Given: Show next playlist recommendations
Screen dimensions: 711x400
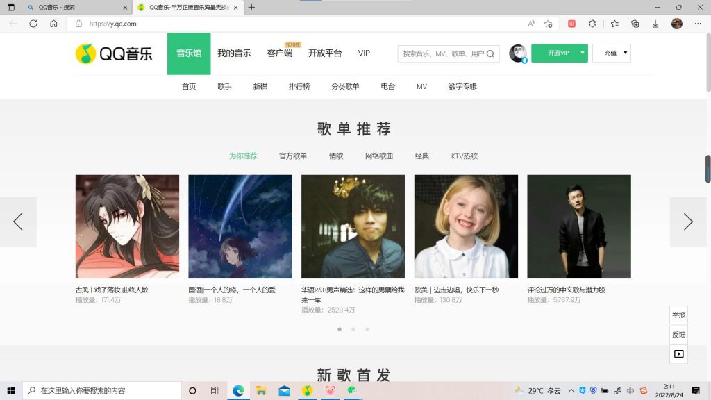Looking at the screenshot, I should (x=688, y=222).
